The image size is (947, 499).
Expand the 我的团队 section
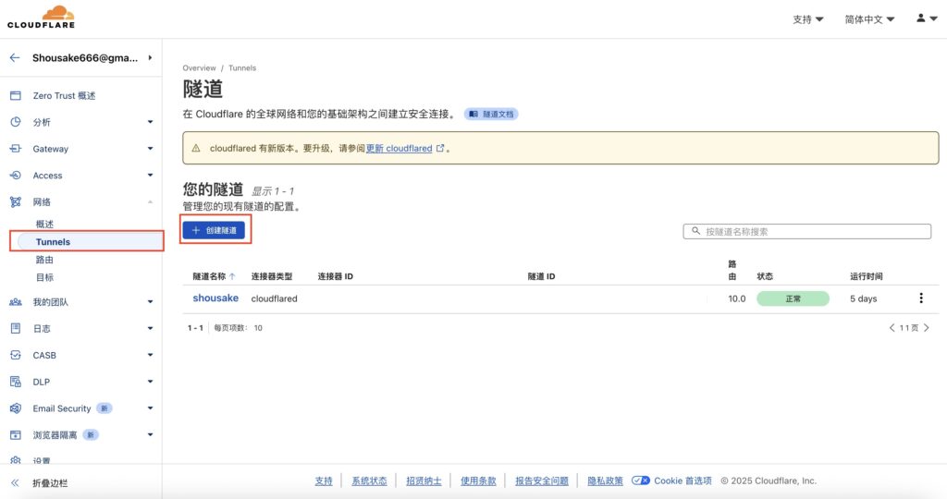[x=150, y=301]
